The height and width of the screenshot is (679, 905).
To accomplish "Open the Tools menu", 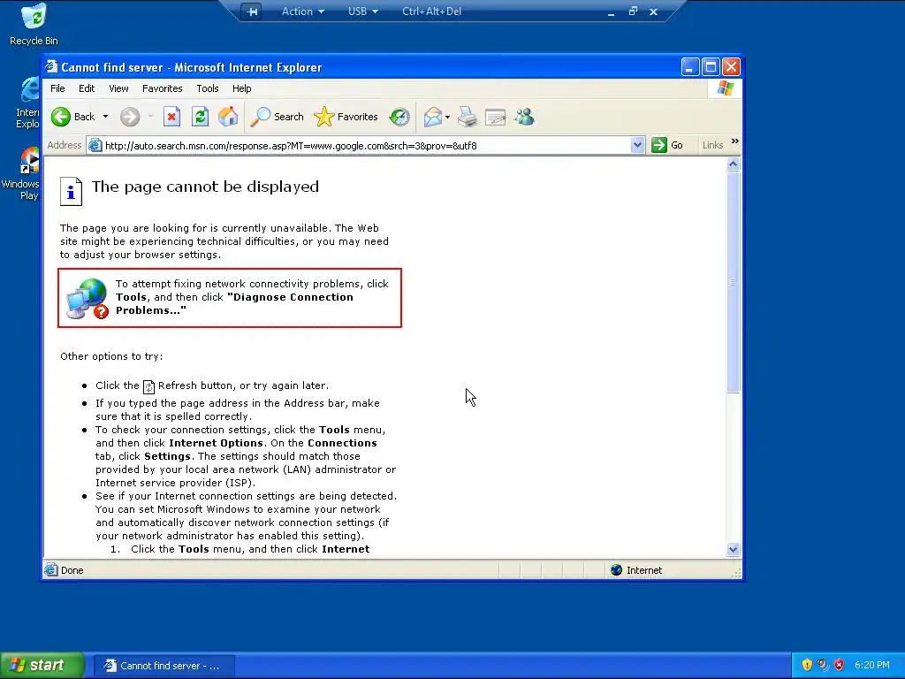I will click(x=207, y=88).
